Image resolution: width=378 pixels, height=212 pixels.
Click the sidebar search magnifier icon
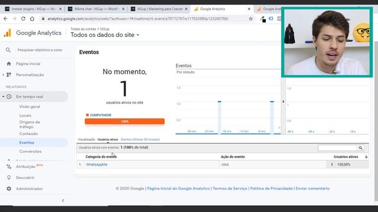pos(8,49)
